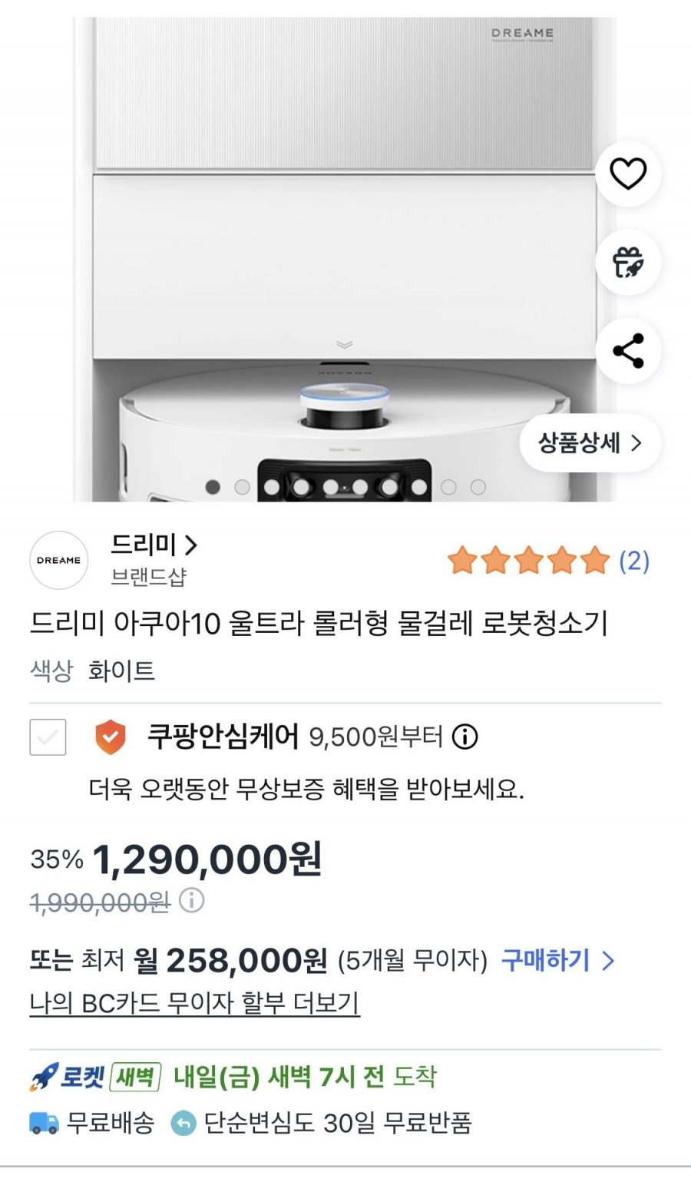Screen dimensions: 691x1182
Task: Open the 드리미 brand shop
Action: [x=154, y=545]
